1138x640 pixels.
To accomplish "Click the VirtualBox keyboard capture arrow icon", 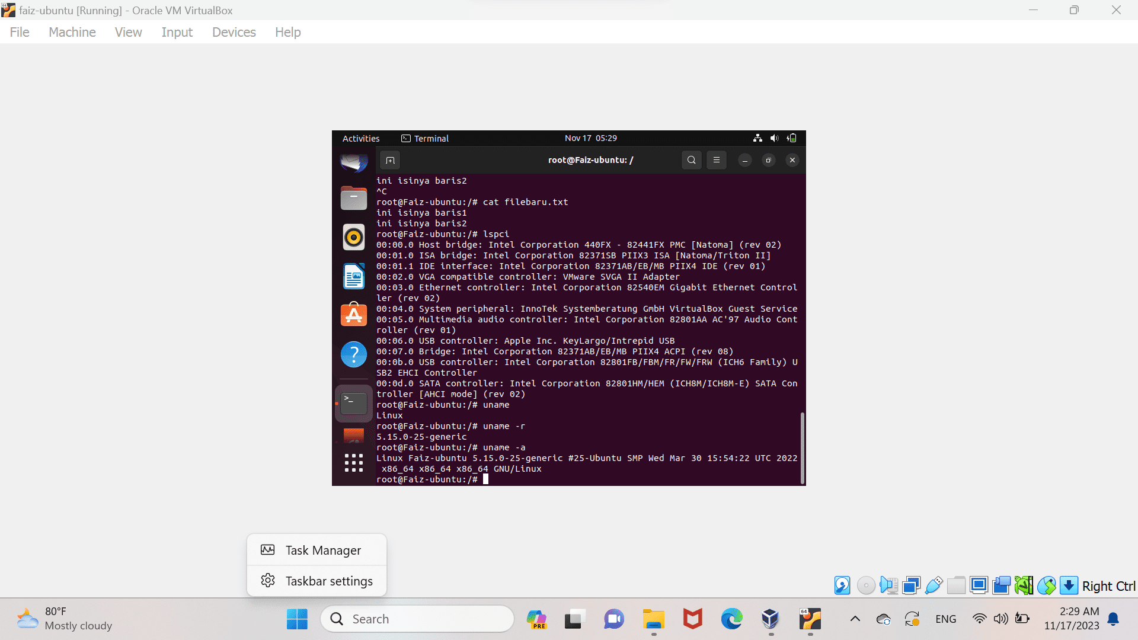I will click(1069, 585).
